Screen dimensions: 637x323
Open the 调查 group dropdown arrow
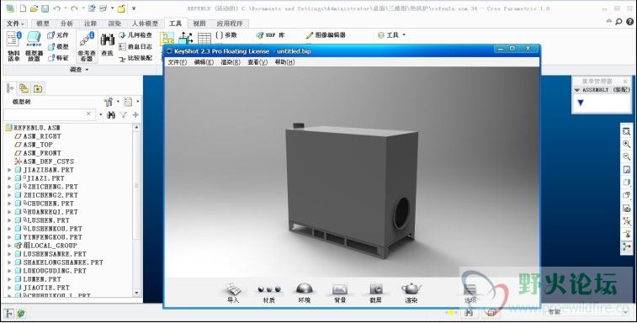(87, 70)
